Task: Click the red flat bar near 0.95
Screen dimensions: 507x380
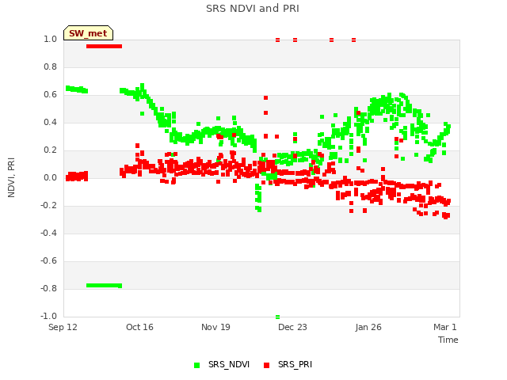Action: click(104, 47)
